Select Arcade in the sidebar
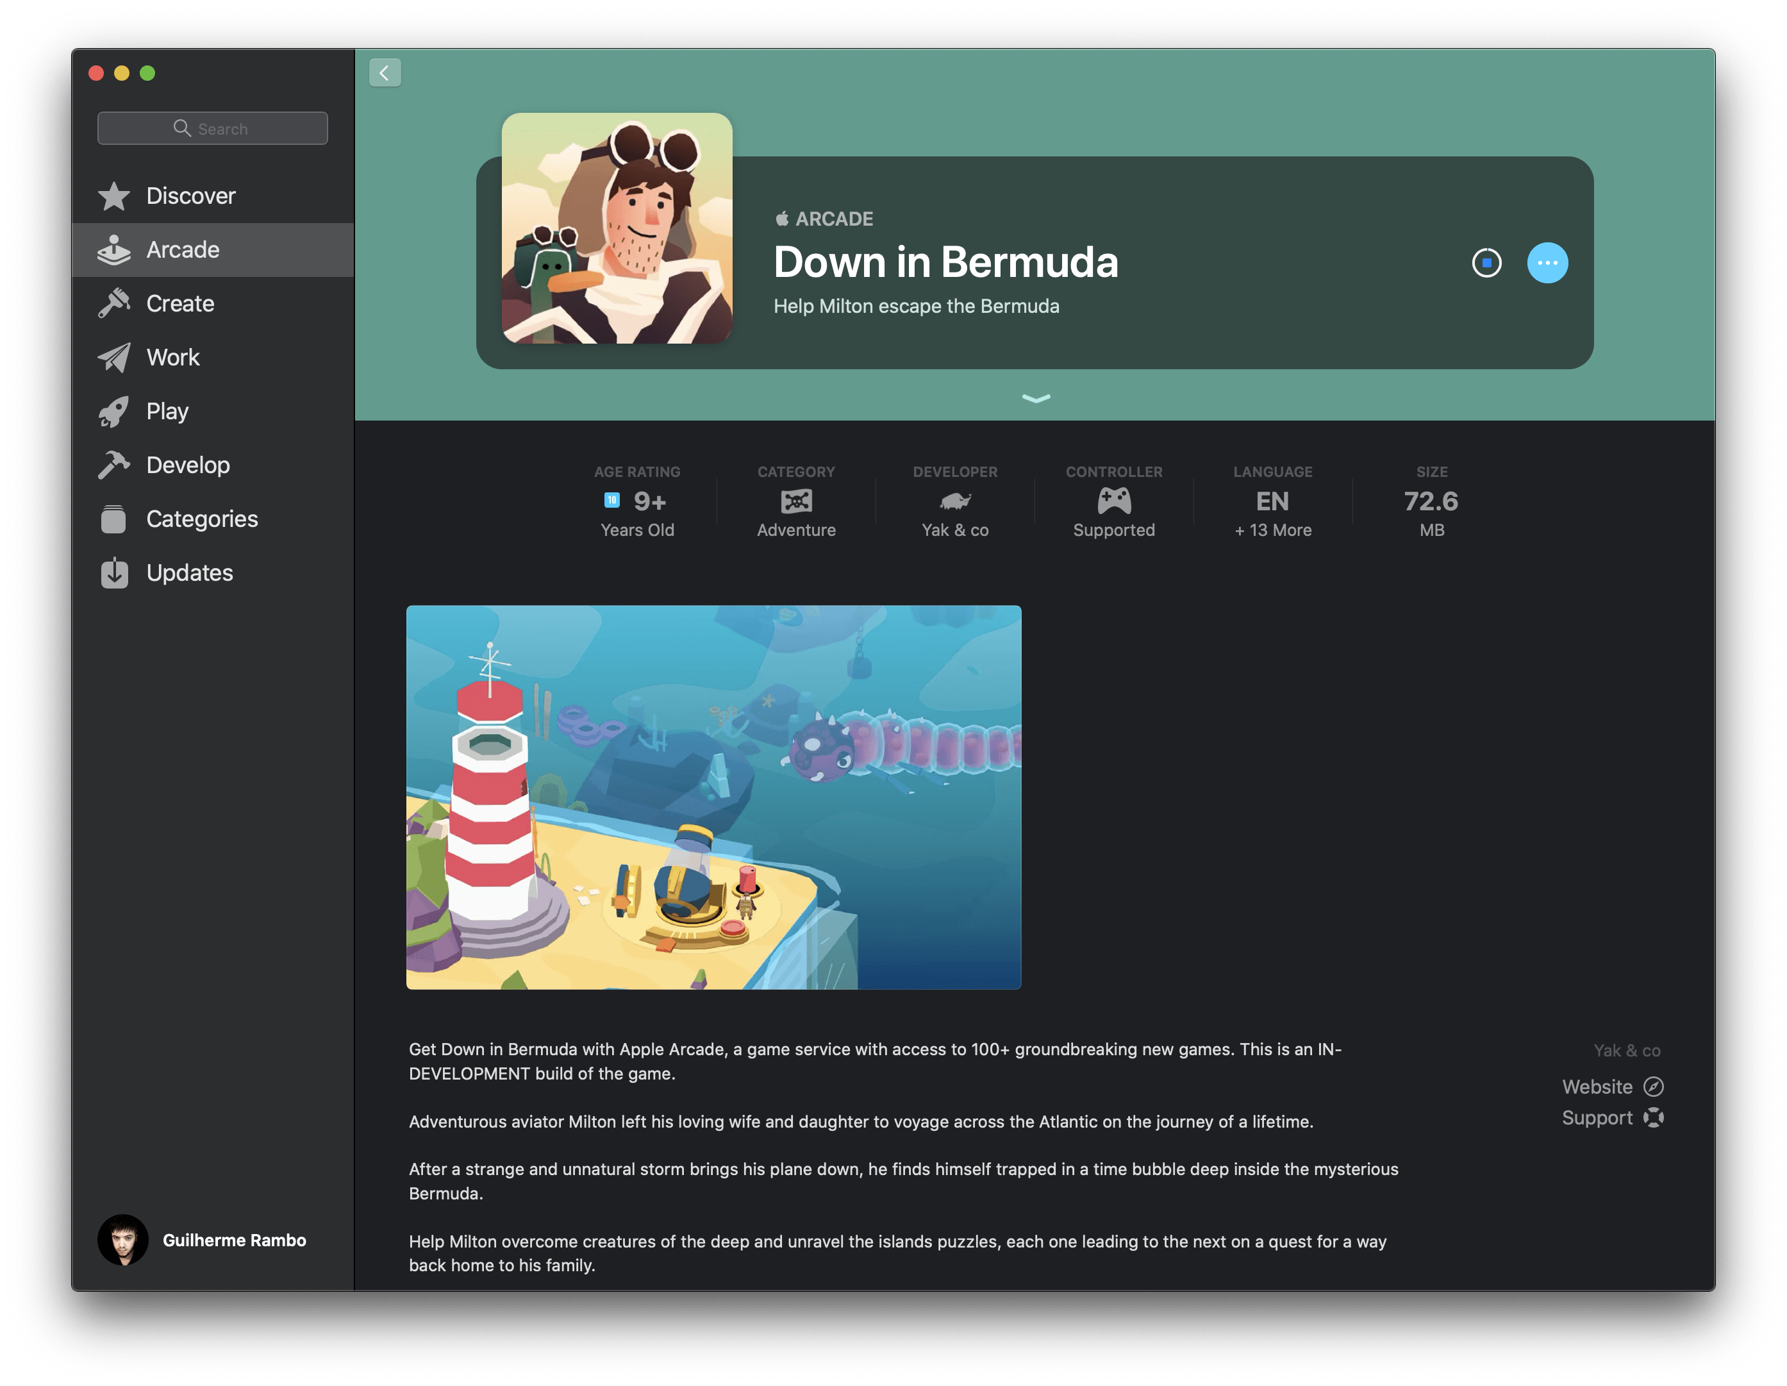Viewport: 1787px width, 1386px height. [x=183, y=251]
